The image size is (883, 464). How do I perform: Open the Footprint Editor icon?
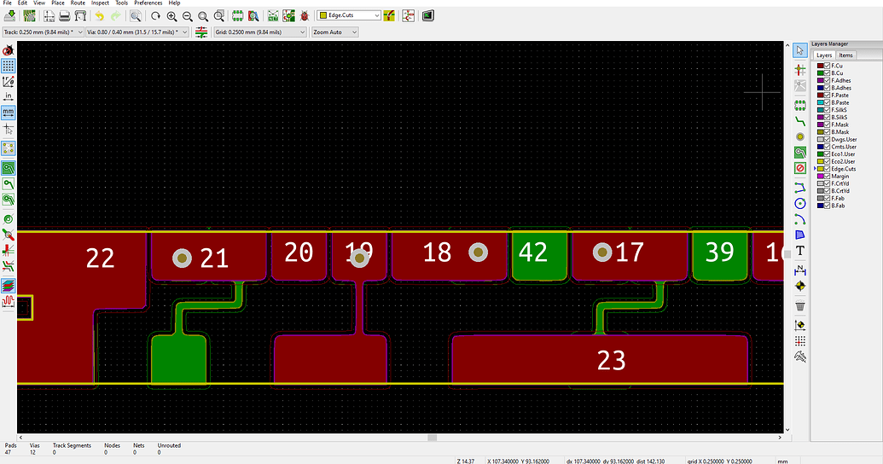238,15
